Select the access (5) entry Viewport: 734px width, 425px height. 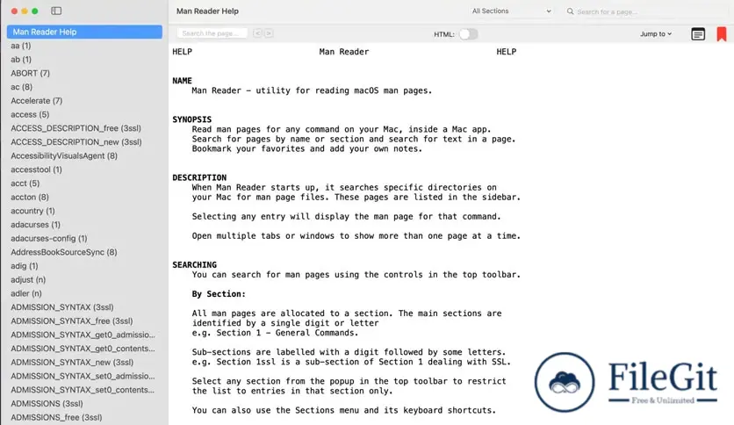(30, 115)
